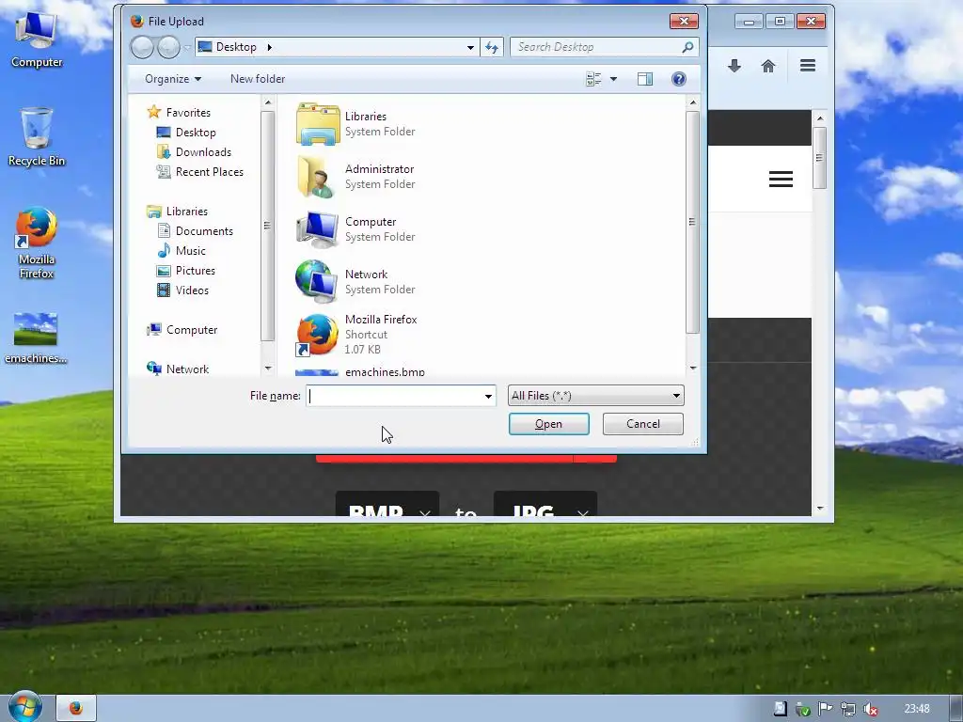Expand the Desktop breadcrumb arrow
The image size is (963, 722).
click(269, 47)
